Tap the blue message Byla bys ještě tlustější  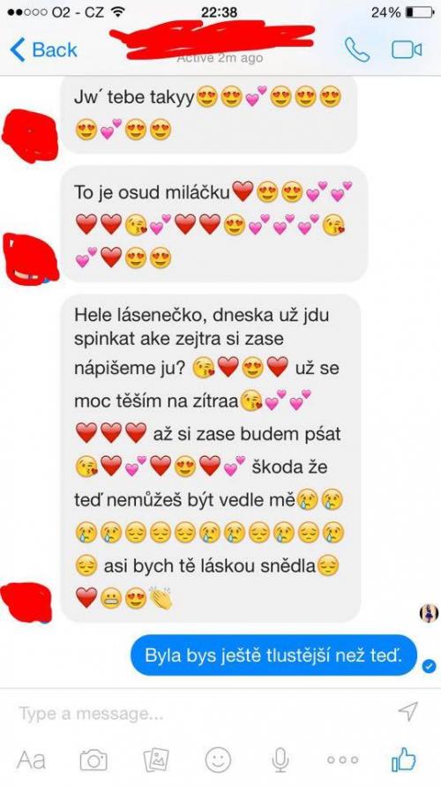273,655
